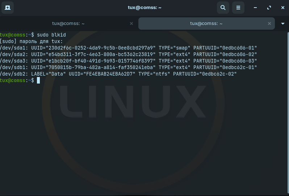The width and height of the screenshot is (289, 196).
Task: Click the /dev/sdb1 device name
Action: click(x=14, y=67)
